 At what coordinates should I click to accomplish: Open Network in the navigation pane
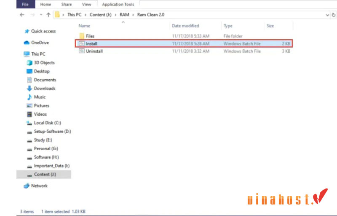click(x=39, y=186)
